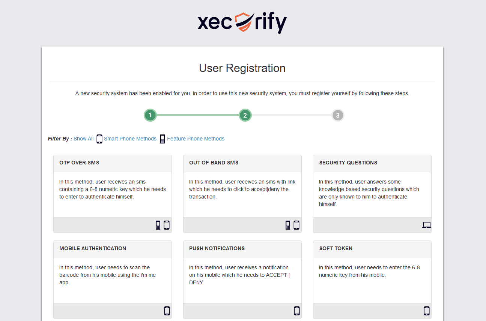This screenshot has width=486, height=321.
Task: Click the feature phone icon in OTP Over SMS card
Action: [x=158, y=225]
